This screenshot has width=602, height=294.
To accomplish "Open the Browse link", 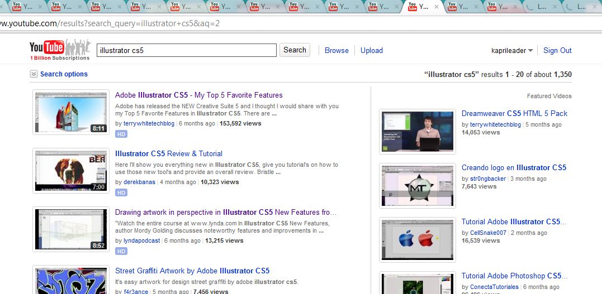I will point(336,50).
